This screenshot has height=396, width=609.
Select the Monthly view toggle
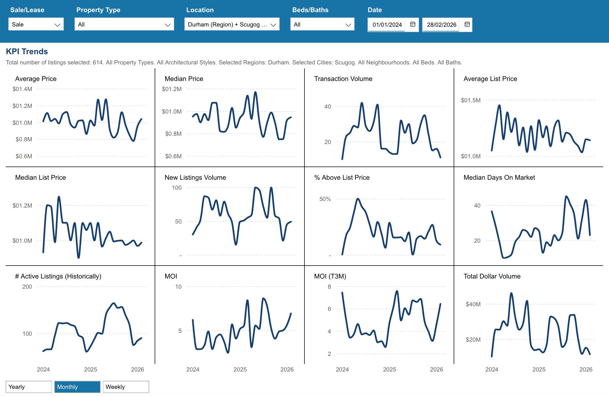click(x=77, y=387)
